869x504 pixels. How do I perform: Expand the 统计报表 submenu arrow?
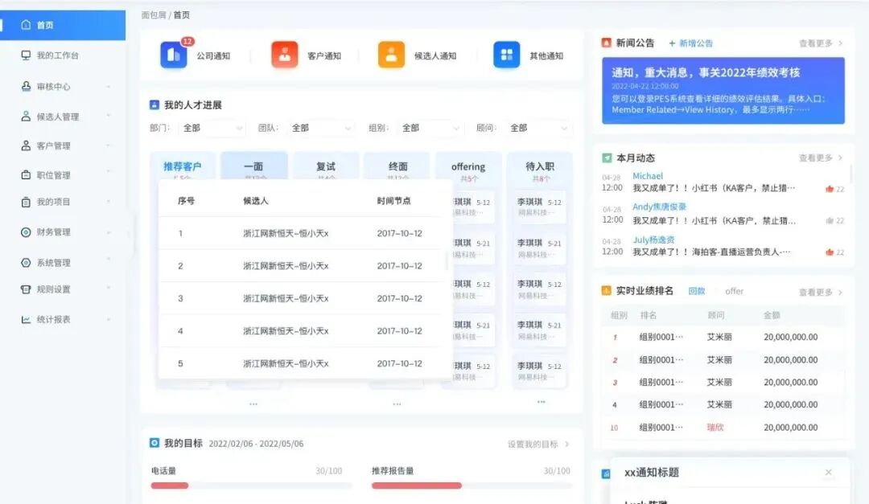[109, 320]
